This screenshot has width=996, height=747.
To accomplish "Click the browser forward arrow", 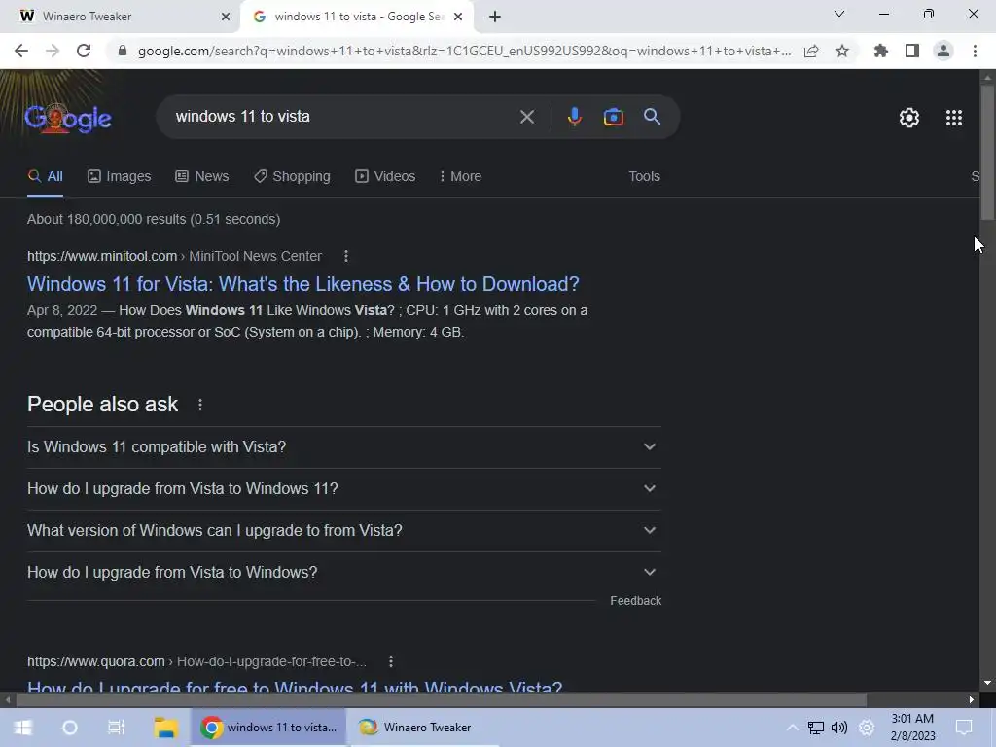I will (53, 51).
